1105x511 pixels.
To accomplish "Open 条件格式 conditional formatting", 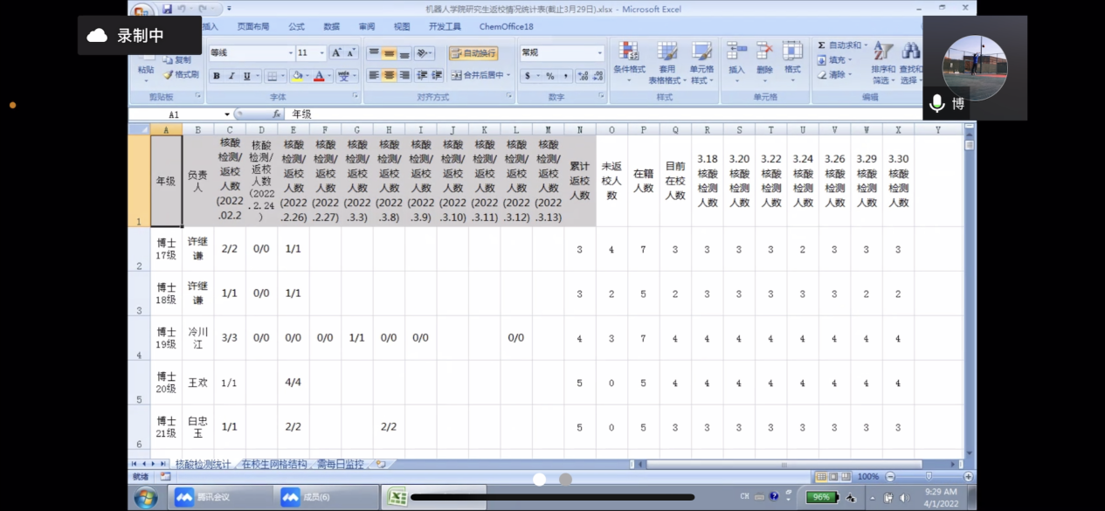I will coord(629,61).
